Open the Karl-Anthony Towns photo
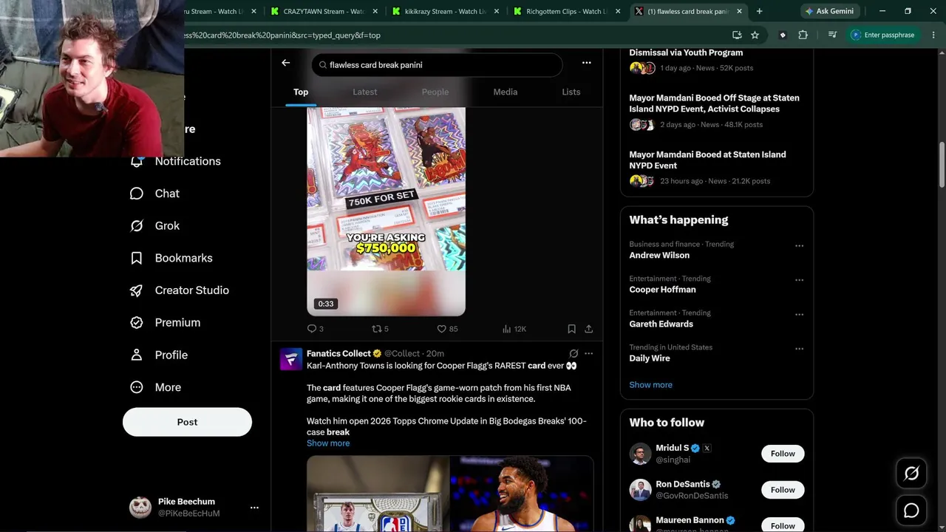 (x=522, y=494)
